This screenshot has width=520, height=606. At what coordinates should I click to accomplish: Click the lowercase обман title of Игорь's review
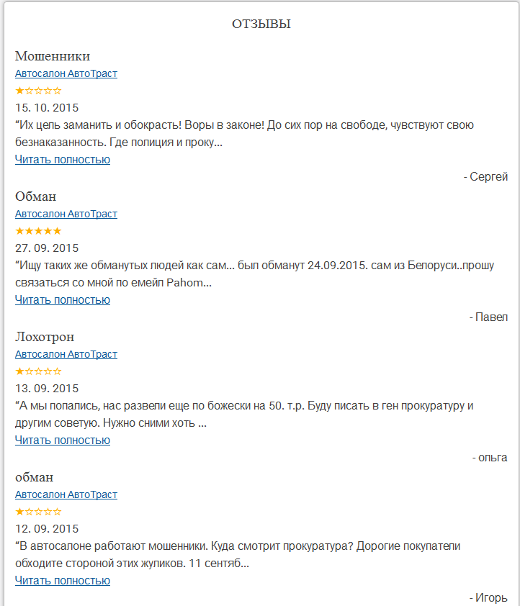tap(35, 477)
